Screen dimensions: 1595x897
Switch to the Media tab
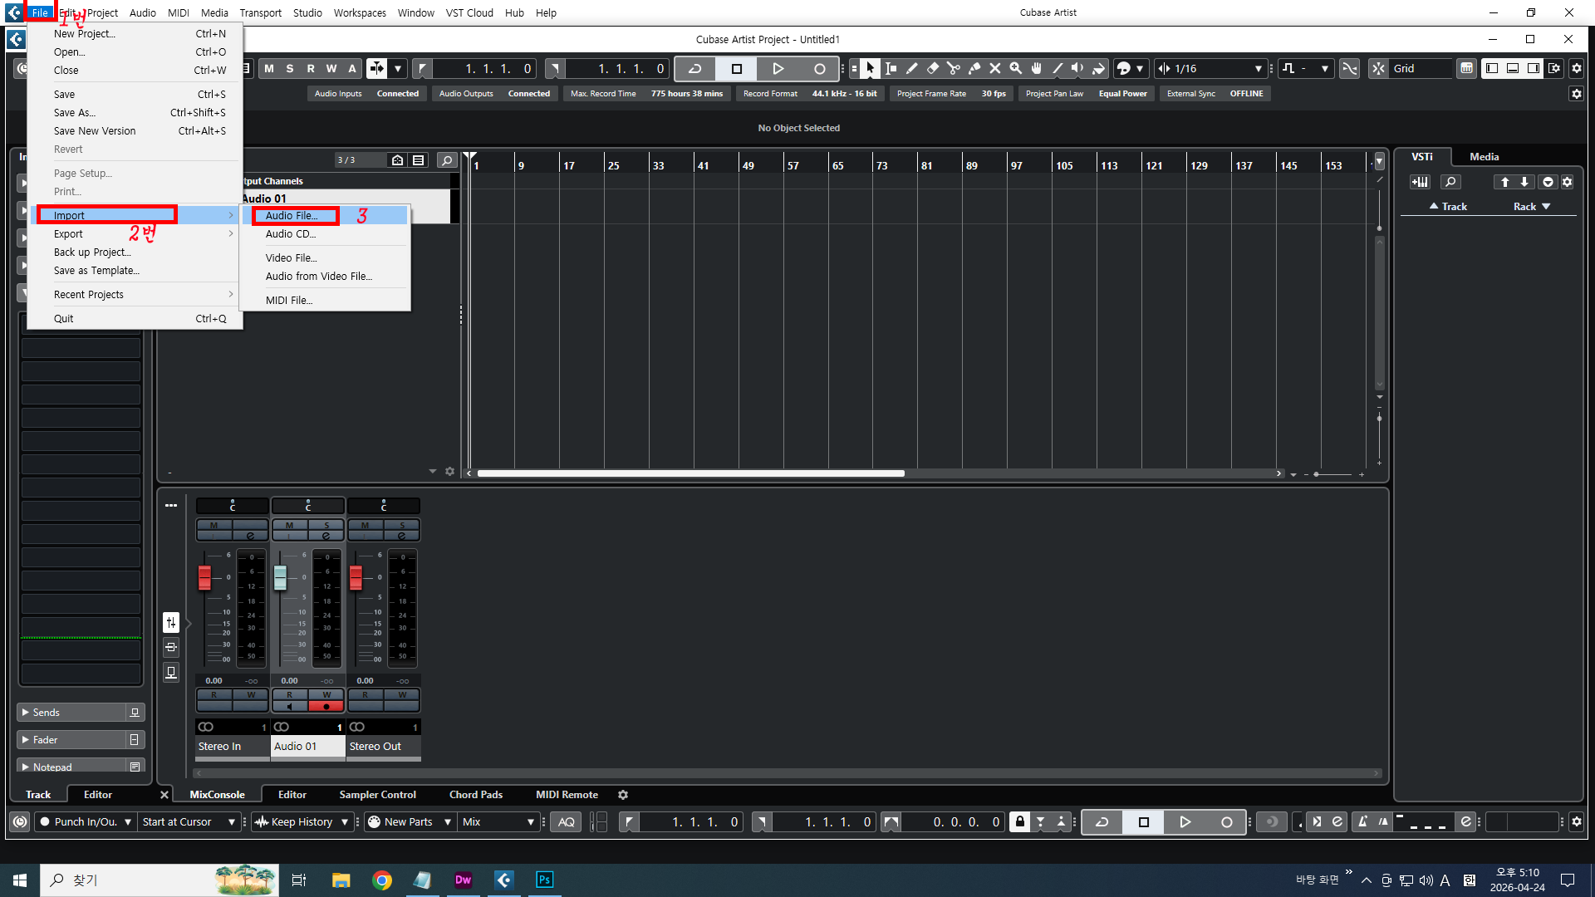tap(1484, 157)
